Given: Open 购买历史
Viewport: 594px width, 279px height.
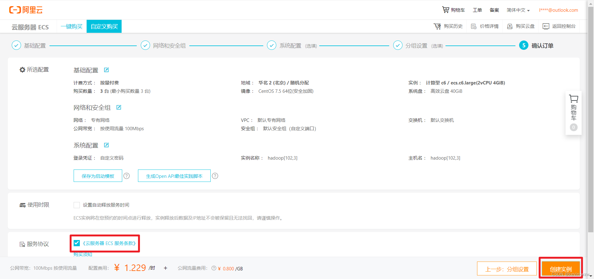Looking at the screenshot, I should [x=448, y=26].
